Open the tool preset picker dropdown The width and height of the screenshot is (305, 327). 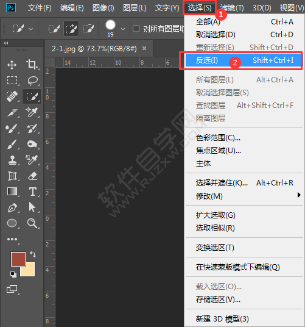tap(31, 29)
